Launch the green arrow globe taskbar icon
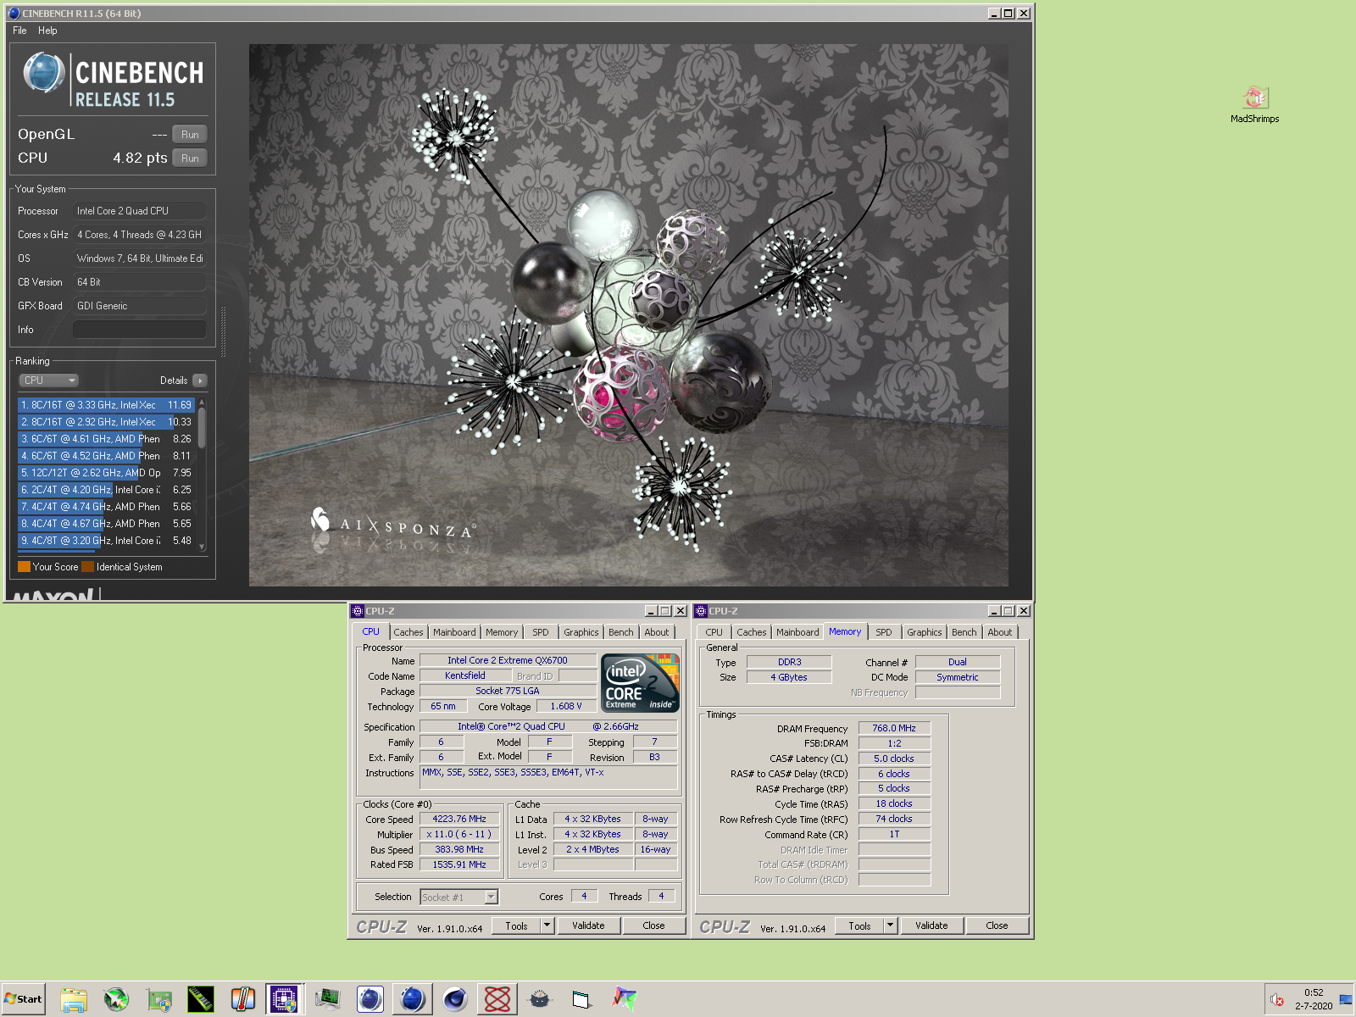 click(x=116, y=999)
